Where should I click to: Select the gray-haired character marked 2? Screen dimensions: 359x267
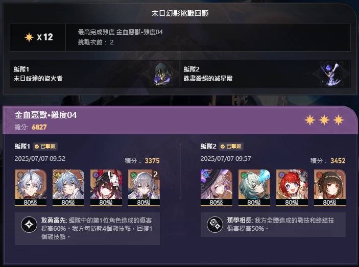coord(144,188)
